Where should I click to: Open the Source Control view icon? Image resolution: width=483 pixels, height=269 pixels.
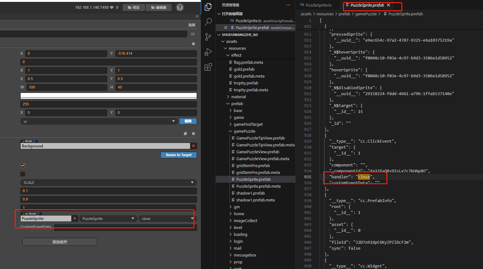(x=208, y=37)
